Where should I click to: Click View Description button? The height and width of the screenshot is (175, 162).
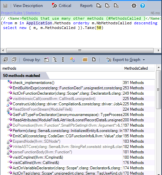[x=28, y=6]
